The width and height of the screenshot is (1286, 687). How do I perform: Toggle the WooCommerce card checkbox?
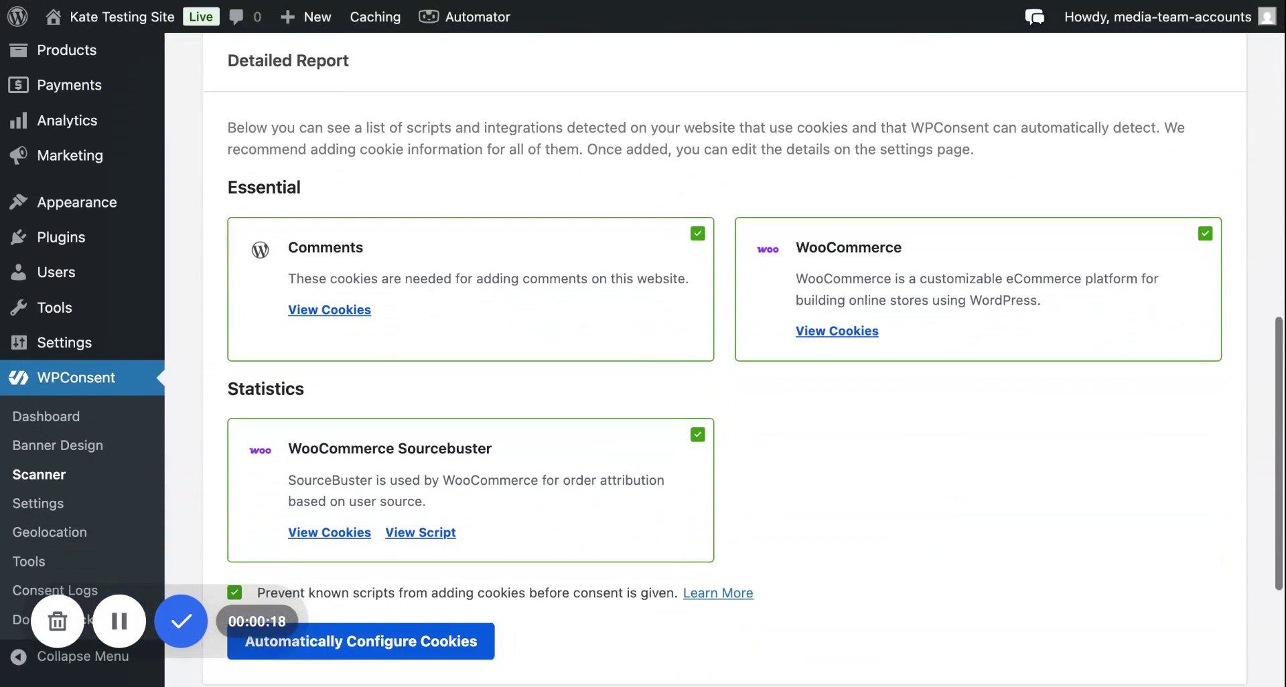1205,234
